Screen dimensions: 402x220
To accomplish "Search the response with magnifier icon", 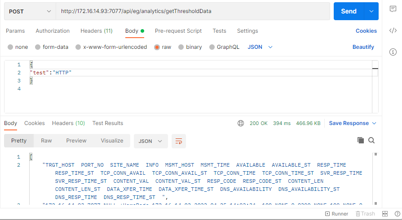I will pyautogui.click(x=371, y=140).
